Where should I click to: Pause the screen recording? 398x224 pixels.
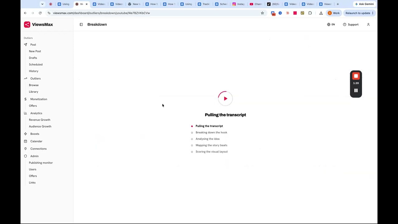pyautogui.click(x=356, y=91)
